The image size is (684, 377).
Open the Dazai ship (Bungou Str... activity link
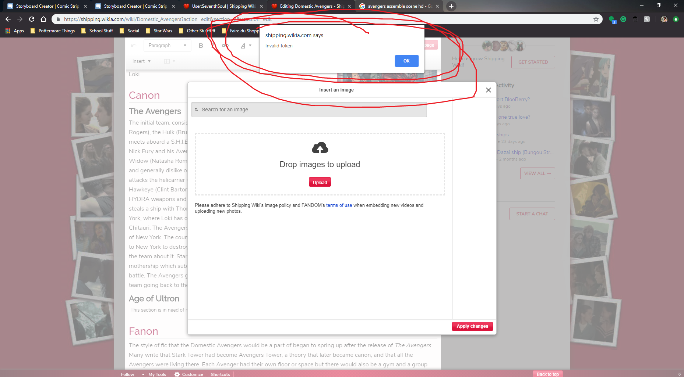(x=525, y=152)
